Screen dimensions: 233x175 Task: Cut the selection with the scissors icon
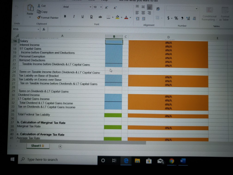coord(39,6)
